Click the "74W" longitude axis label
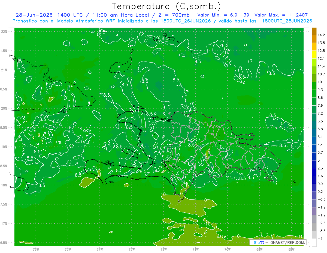 point(100,249)
